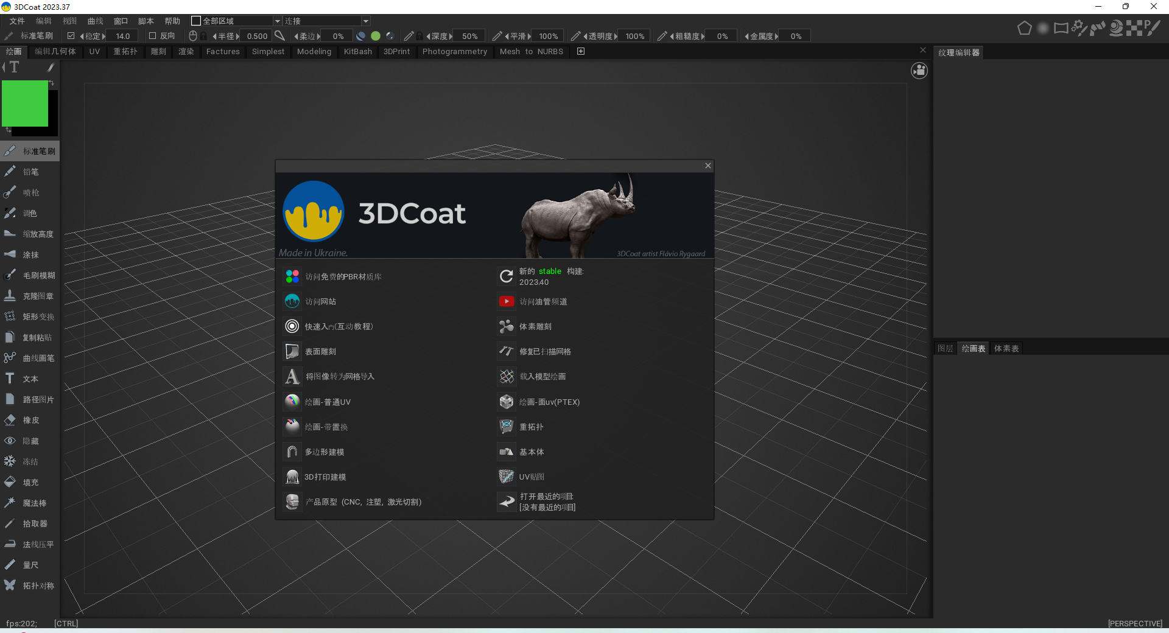The height and width of the screenshot is (633, 1169).
Task: Switch to the Modeling workspace tab
Action: [314, 52]
